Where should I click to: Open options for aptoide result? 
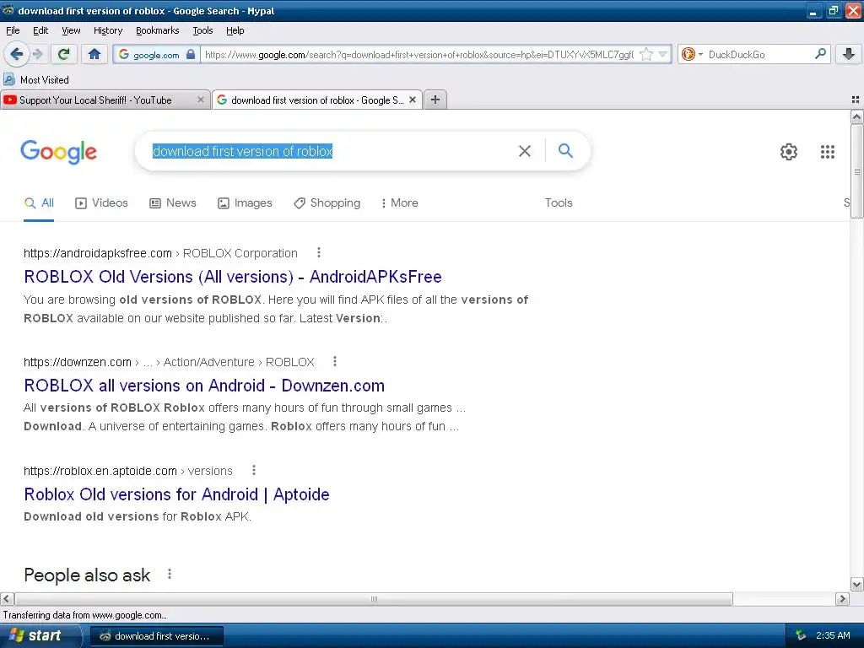[x=253, y=470]
